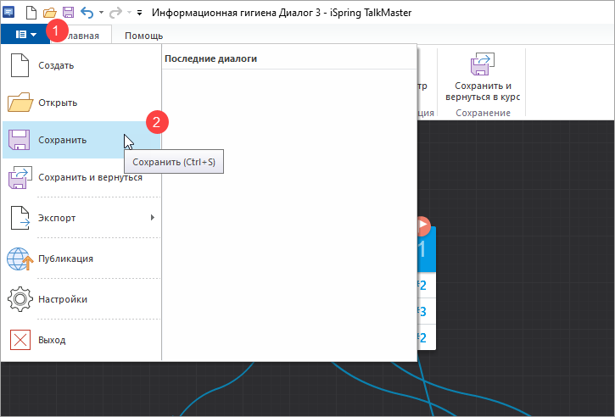615x417 pixels.
Task: Click the orange play marker on scene 1
Action: coord(423,225)
